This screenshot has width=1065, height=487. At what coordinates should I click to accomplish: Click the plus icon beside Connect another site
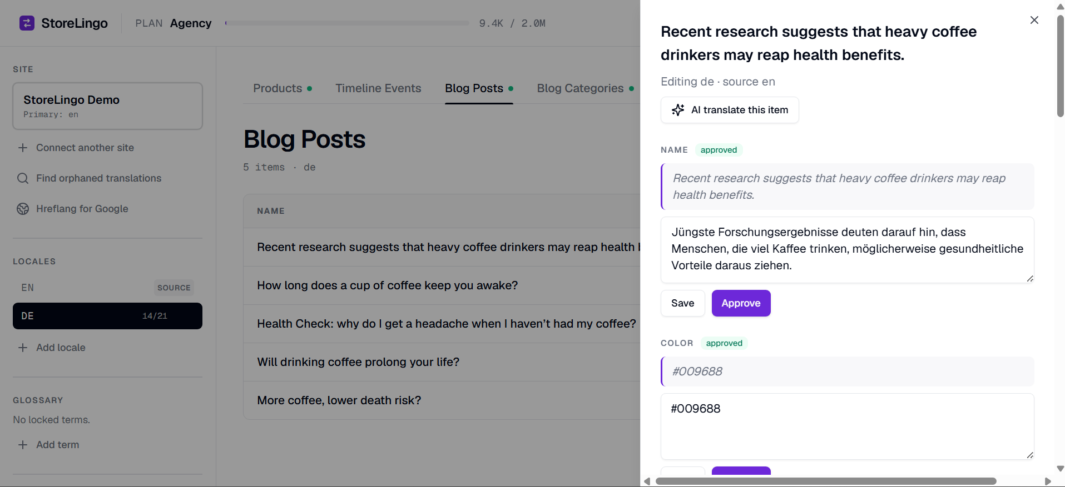coord(23,148)
